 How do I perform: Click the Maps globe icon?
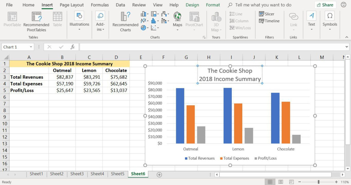[178, 16]
